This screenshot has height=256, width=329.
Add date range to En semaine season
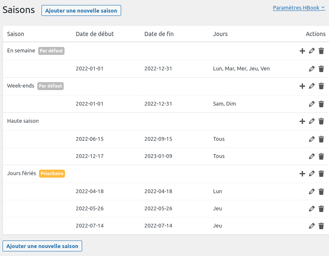(x=302, y=51)
